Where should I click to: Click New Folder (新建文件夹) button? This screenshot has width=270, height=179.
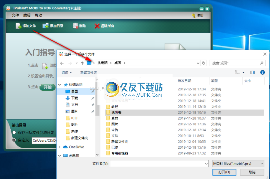(89, 72)
